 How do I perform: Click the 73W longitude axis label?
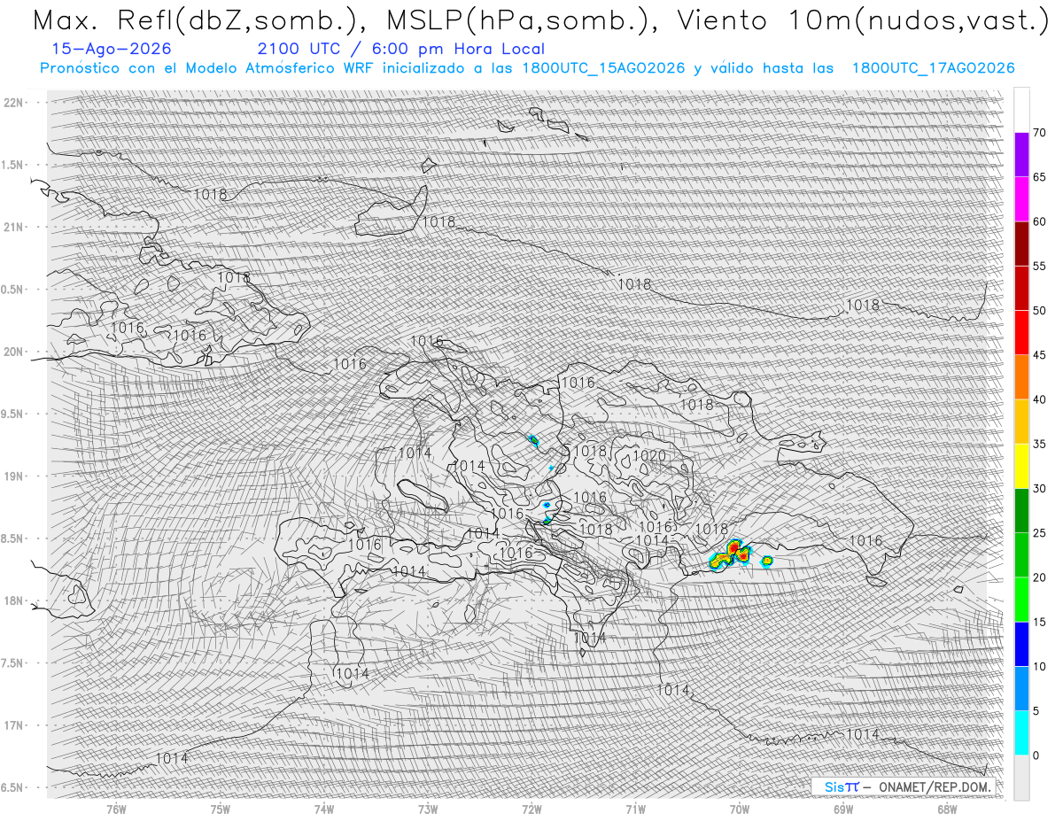(428, 809)
